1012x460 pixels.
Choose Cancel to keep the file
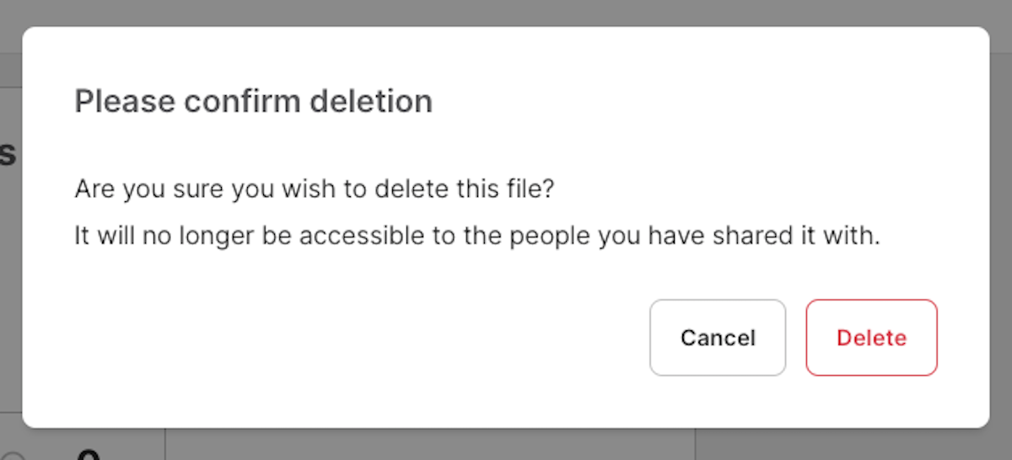[x=718, y=338]
